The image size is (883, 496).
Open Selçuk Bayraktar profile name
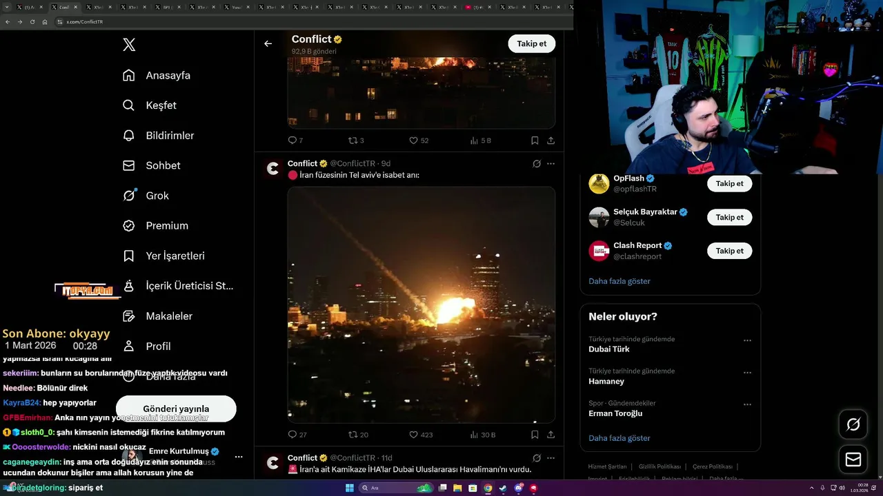[x=645, y=212]
